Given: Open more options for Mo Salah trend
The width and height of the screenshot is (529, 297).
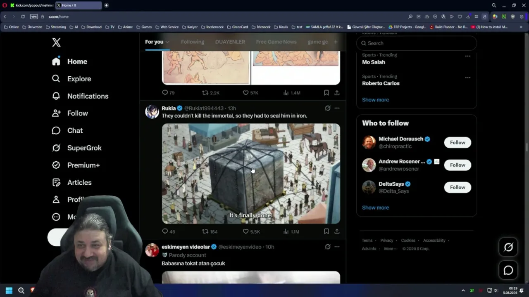Looking at the screenshot, I should click(467, 56).
